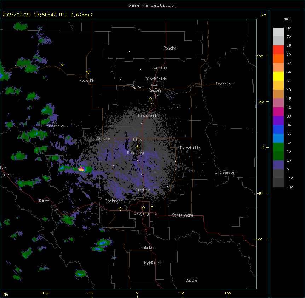305x298 pixels.
Task: Click the Sundre label
Action: [103, 138]
